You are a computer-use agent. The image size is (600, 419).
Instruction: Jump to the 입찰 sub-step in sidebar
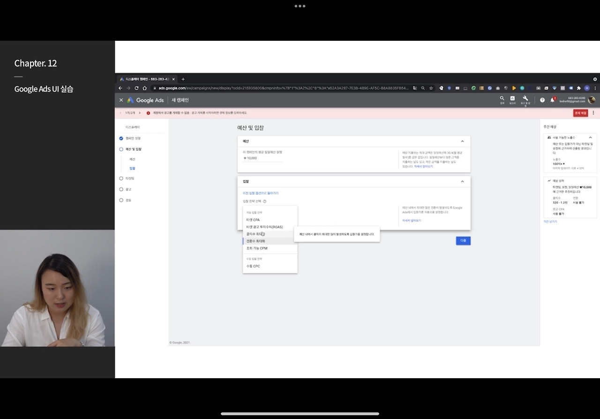132,168
